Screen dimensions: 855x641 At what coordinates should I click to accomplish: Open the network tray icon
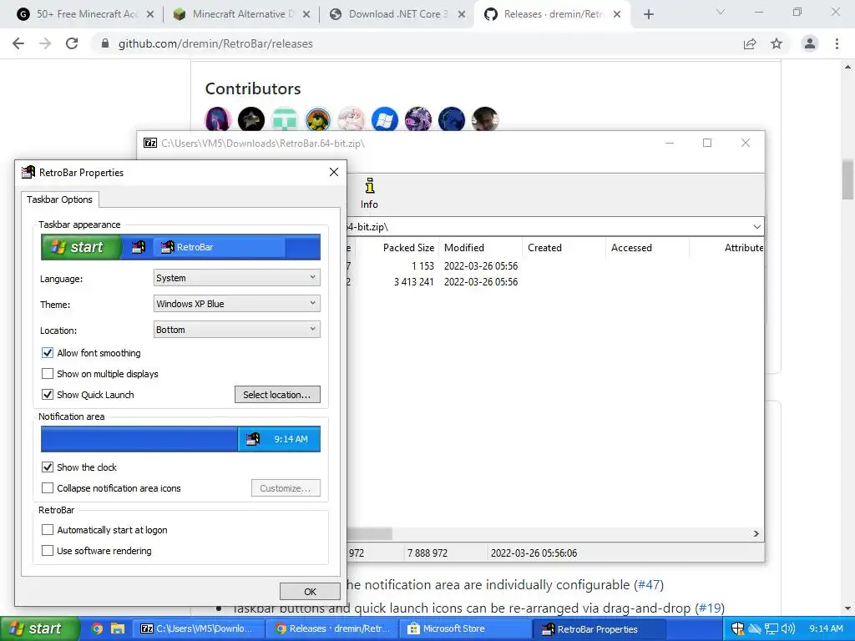pyautogui.click(x=771, y=628)
